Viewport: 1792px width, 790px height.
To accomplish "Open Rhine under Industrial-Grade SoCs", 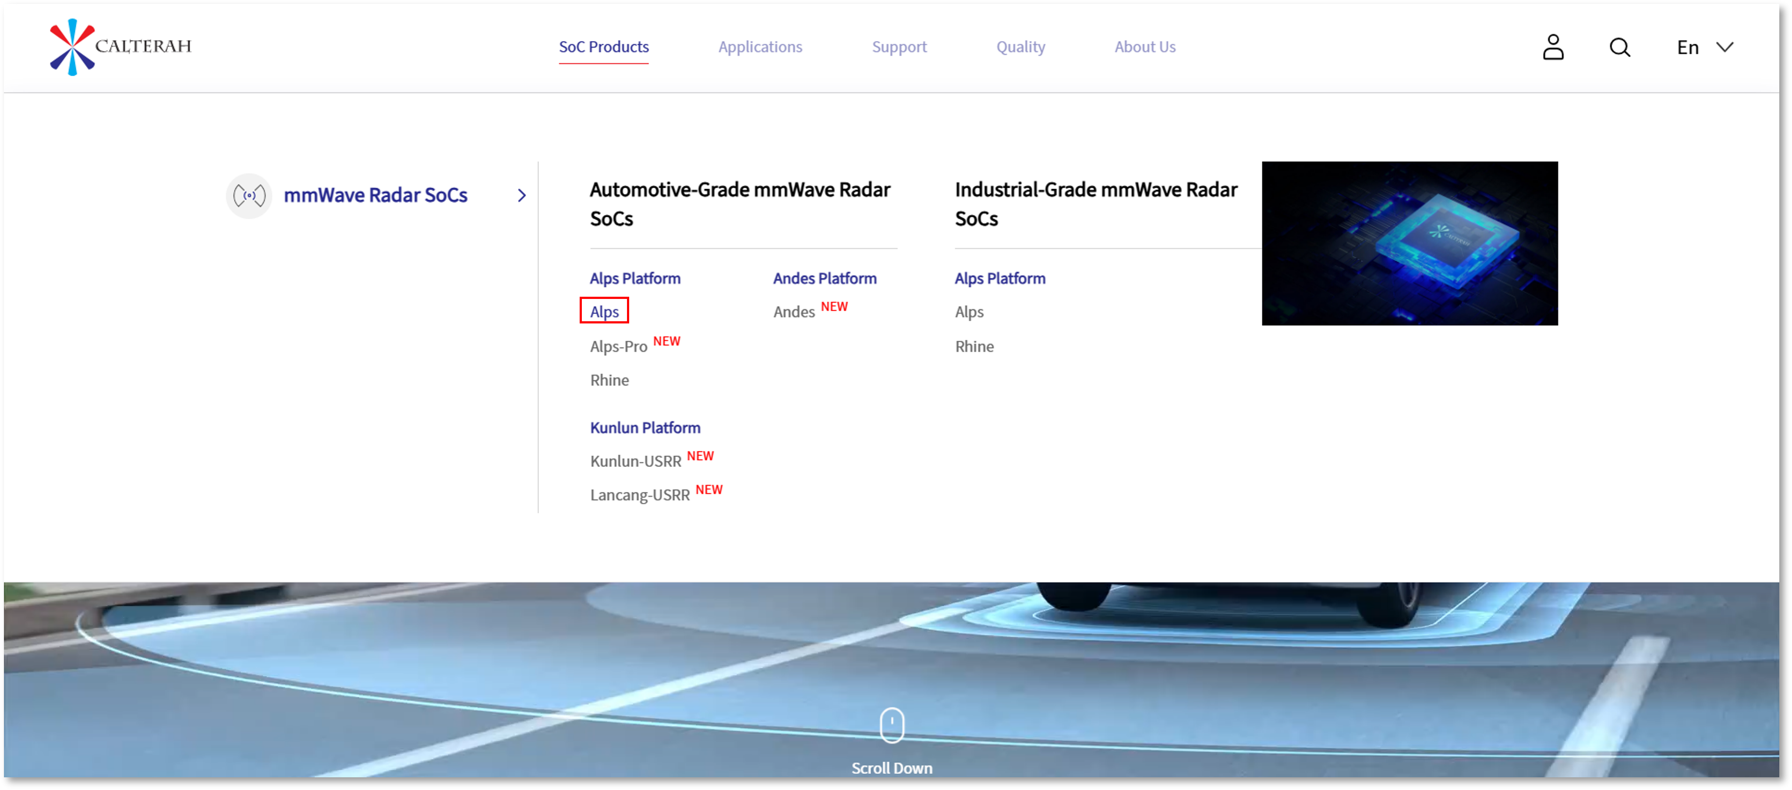I will pos(974,346).
